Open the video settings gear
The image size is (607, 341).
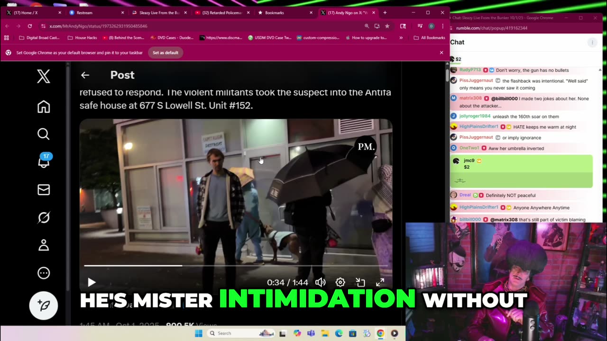(x=340, y=282)
